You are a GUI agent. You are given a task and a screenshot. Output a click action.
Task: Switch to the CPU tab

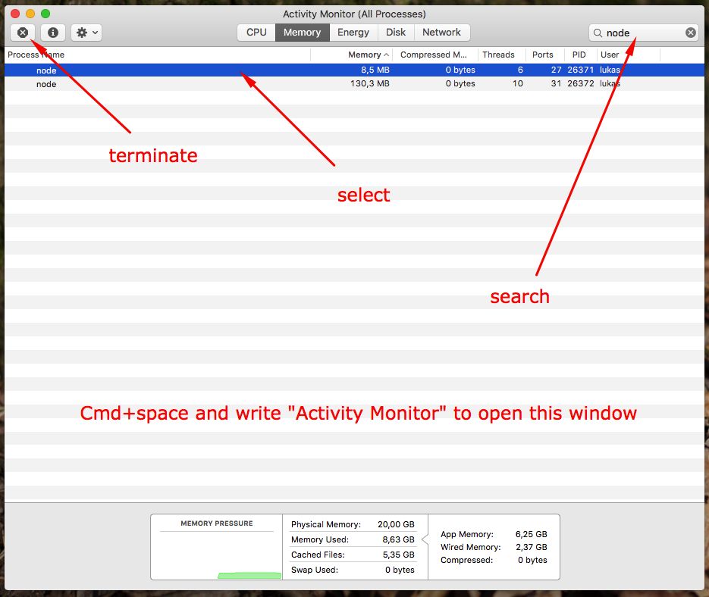256,33
